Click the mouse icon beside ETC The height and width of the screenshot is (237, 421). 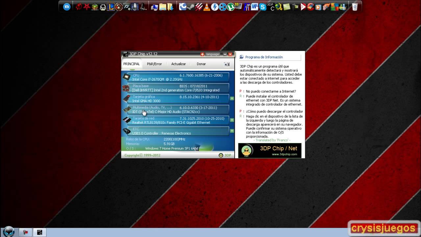point(126,131)
